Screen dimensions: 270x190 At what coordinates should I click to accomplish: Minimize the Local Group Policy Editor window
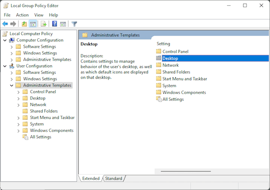click(229, 5)
